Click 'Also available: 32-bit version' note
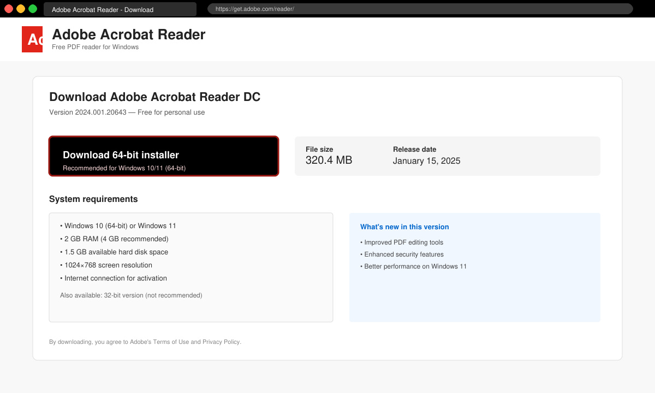The image size is (655, 393). click(131, 295)
